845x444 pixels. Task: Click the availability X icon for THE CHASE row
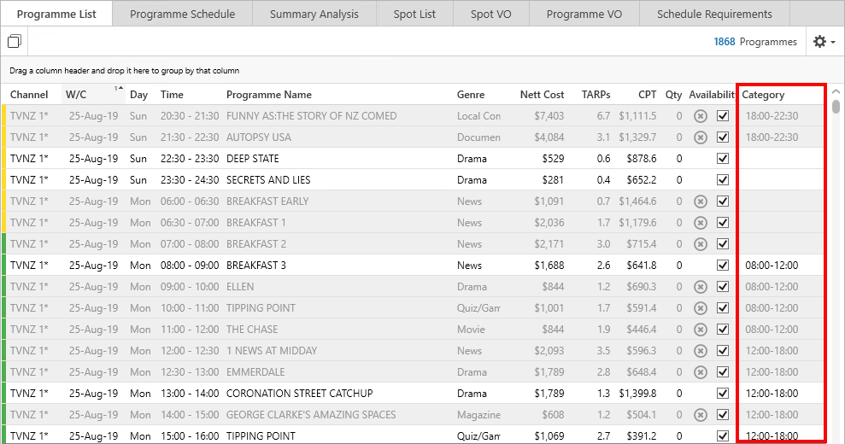700,330
